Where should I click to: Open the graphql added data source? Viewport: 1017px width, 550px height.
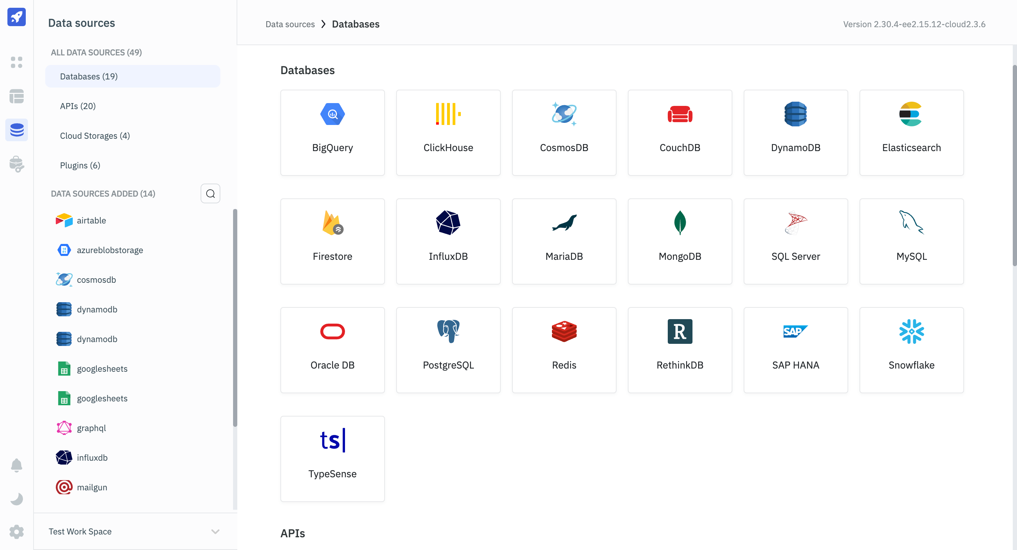pos(91,428)
